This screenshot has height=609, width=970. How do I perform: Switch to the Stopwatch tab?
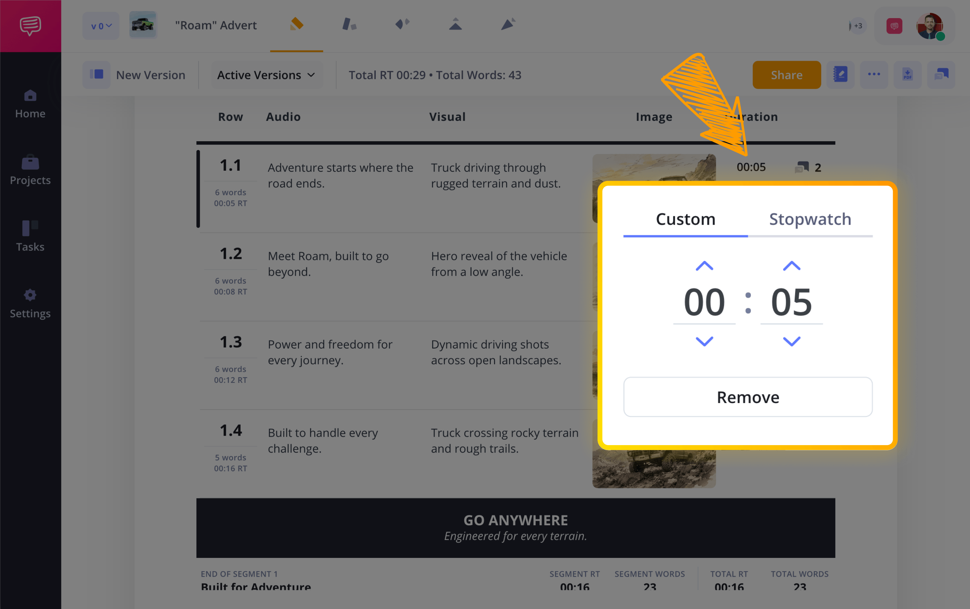point(810,219)
